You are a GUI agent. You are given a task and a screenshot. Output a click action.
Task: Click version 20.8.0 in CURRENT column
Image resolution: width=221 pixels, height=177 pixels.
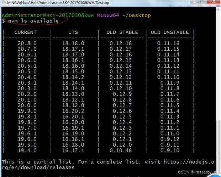(27, 43)
